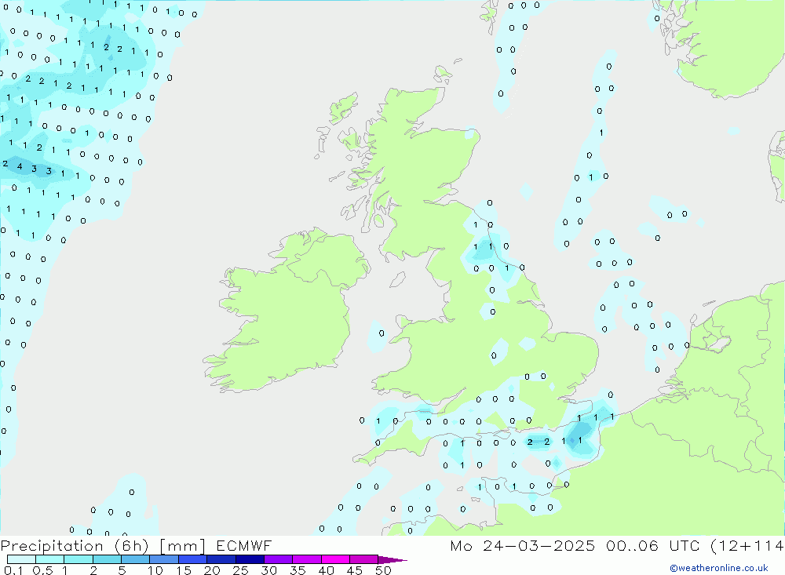Click the 35–40 mm violet legend swatch
This screenshot has width=785, height=575.
[307, 559]
